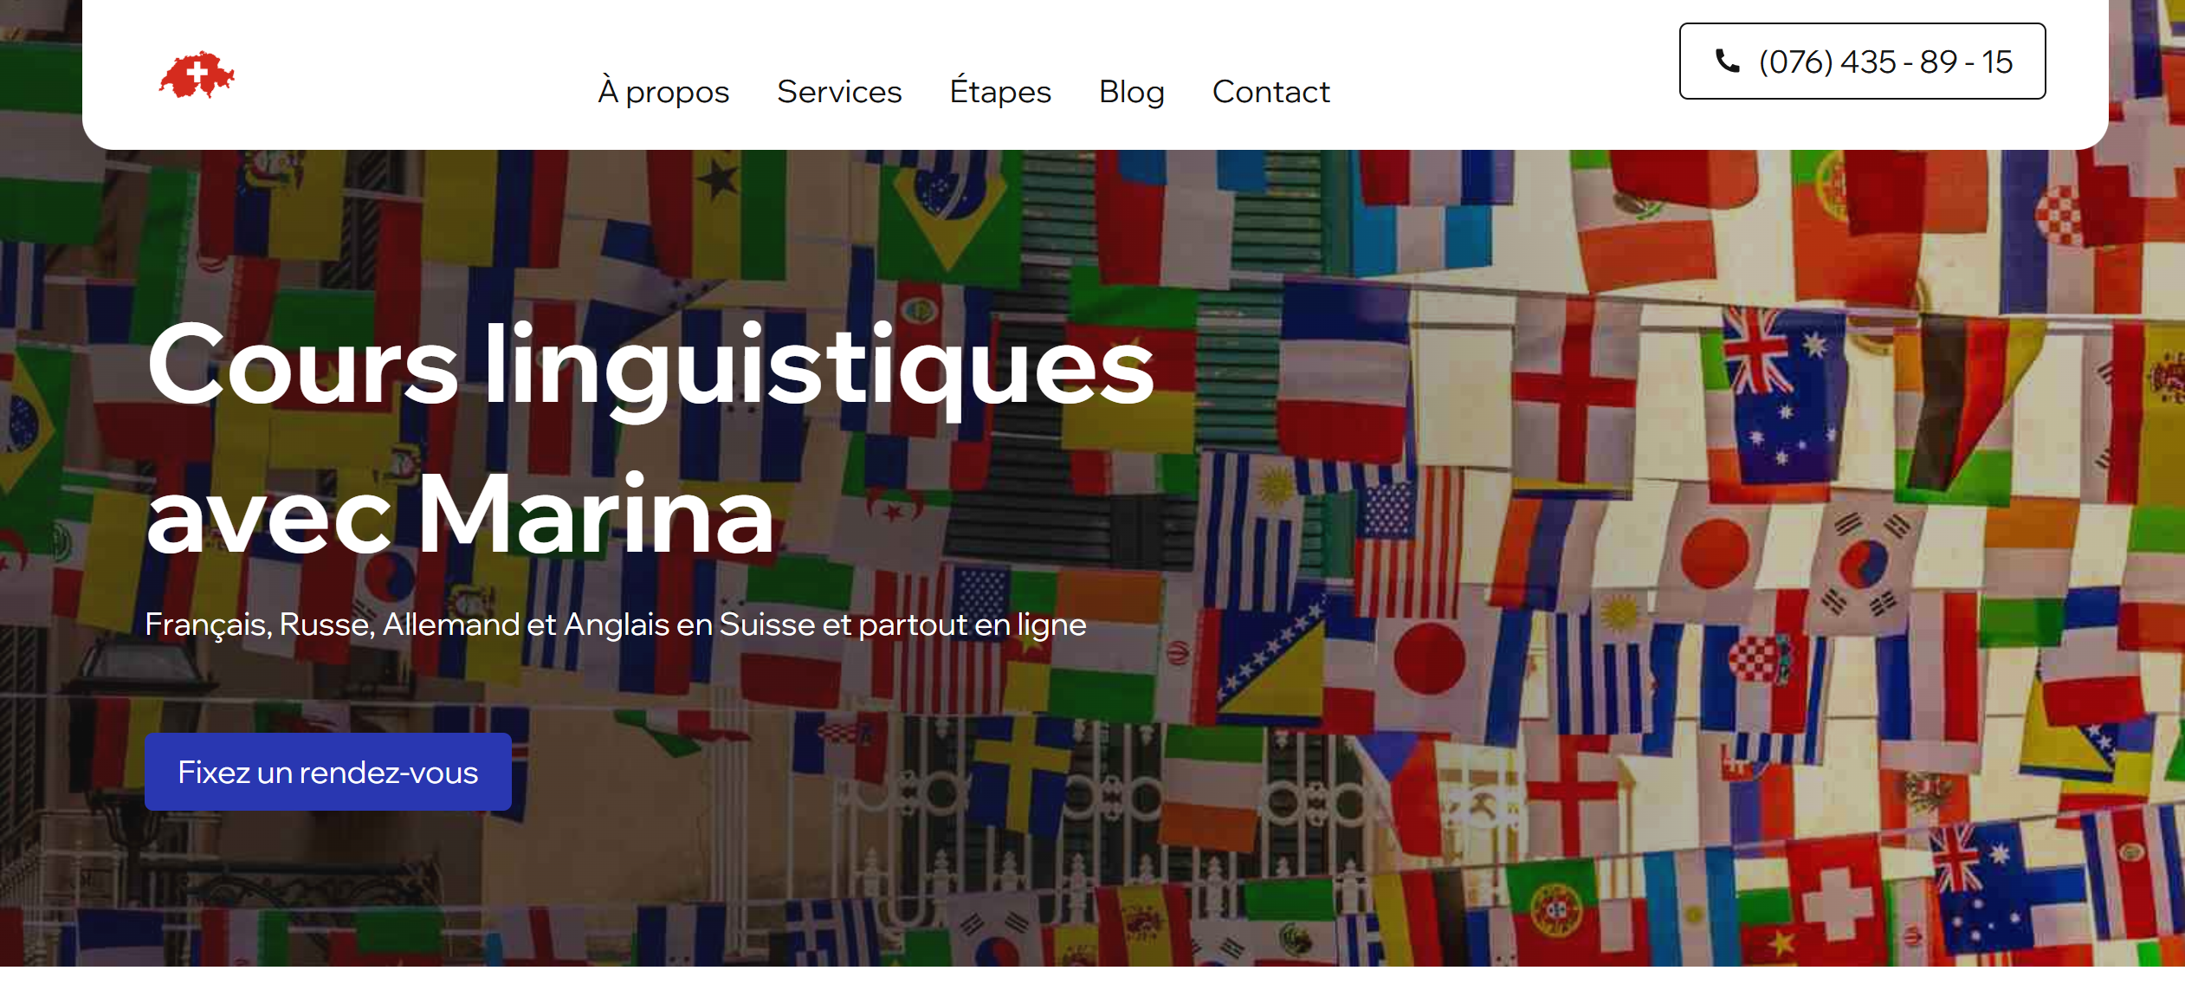
Task: Open the Étapes menu item
Action: (1000, 91)
